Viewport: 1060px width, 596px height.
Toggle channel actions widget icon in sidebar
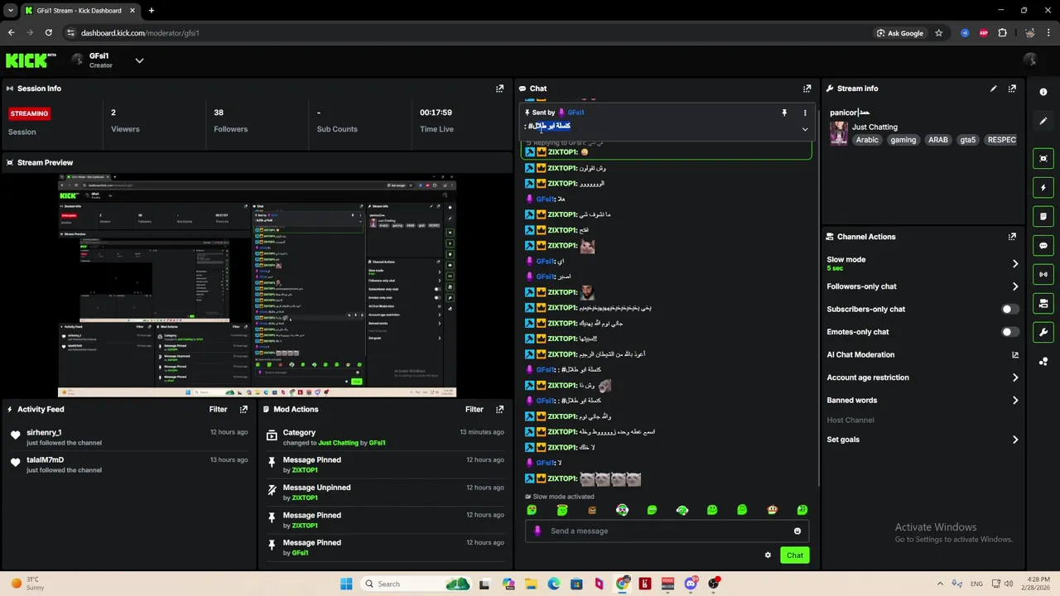point(1043,304)
